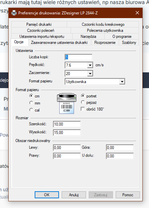Click the Góra margin input field

[x=120, y=147]
